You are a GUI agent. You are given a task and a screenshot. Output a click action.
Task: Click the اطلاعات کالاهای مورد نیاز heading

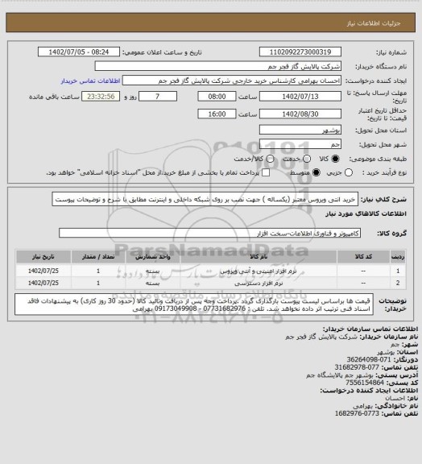pos(366,213)
